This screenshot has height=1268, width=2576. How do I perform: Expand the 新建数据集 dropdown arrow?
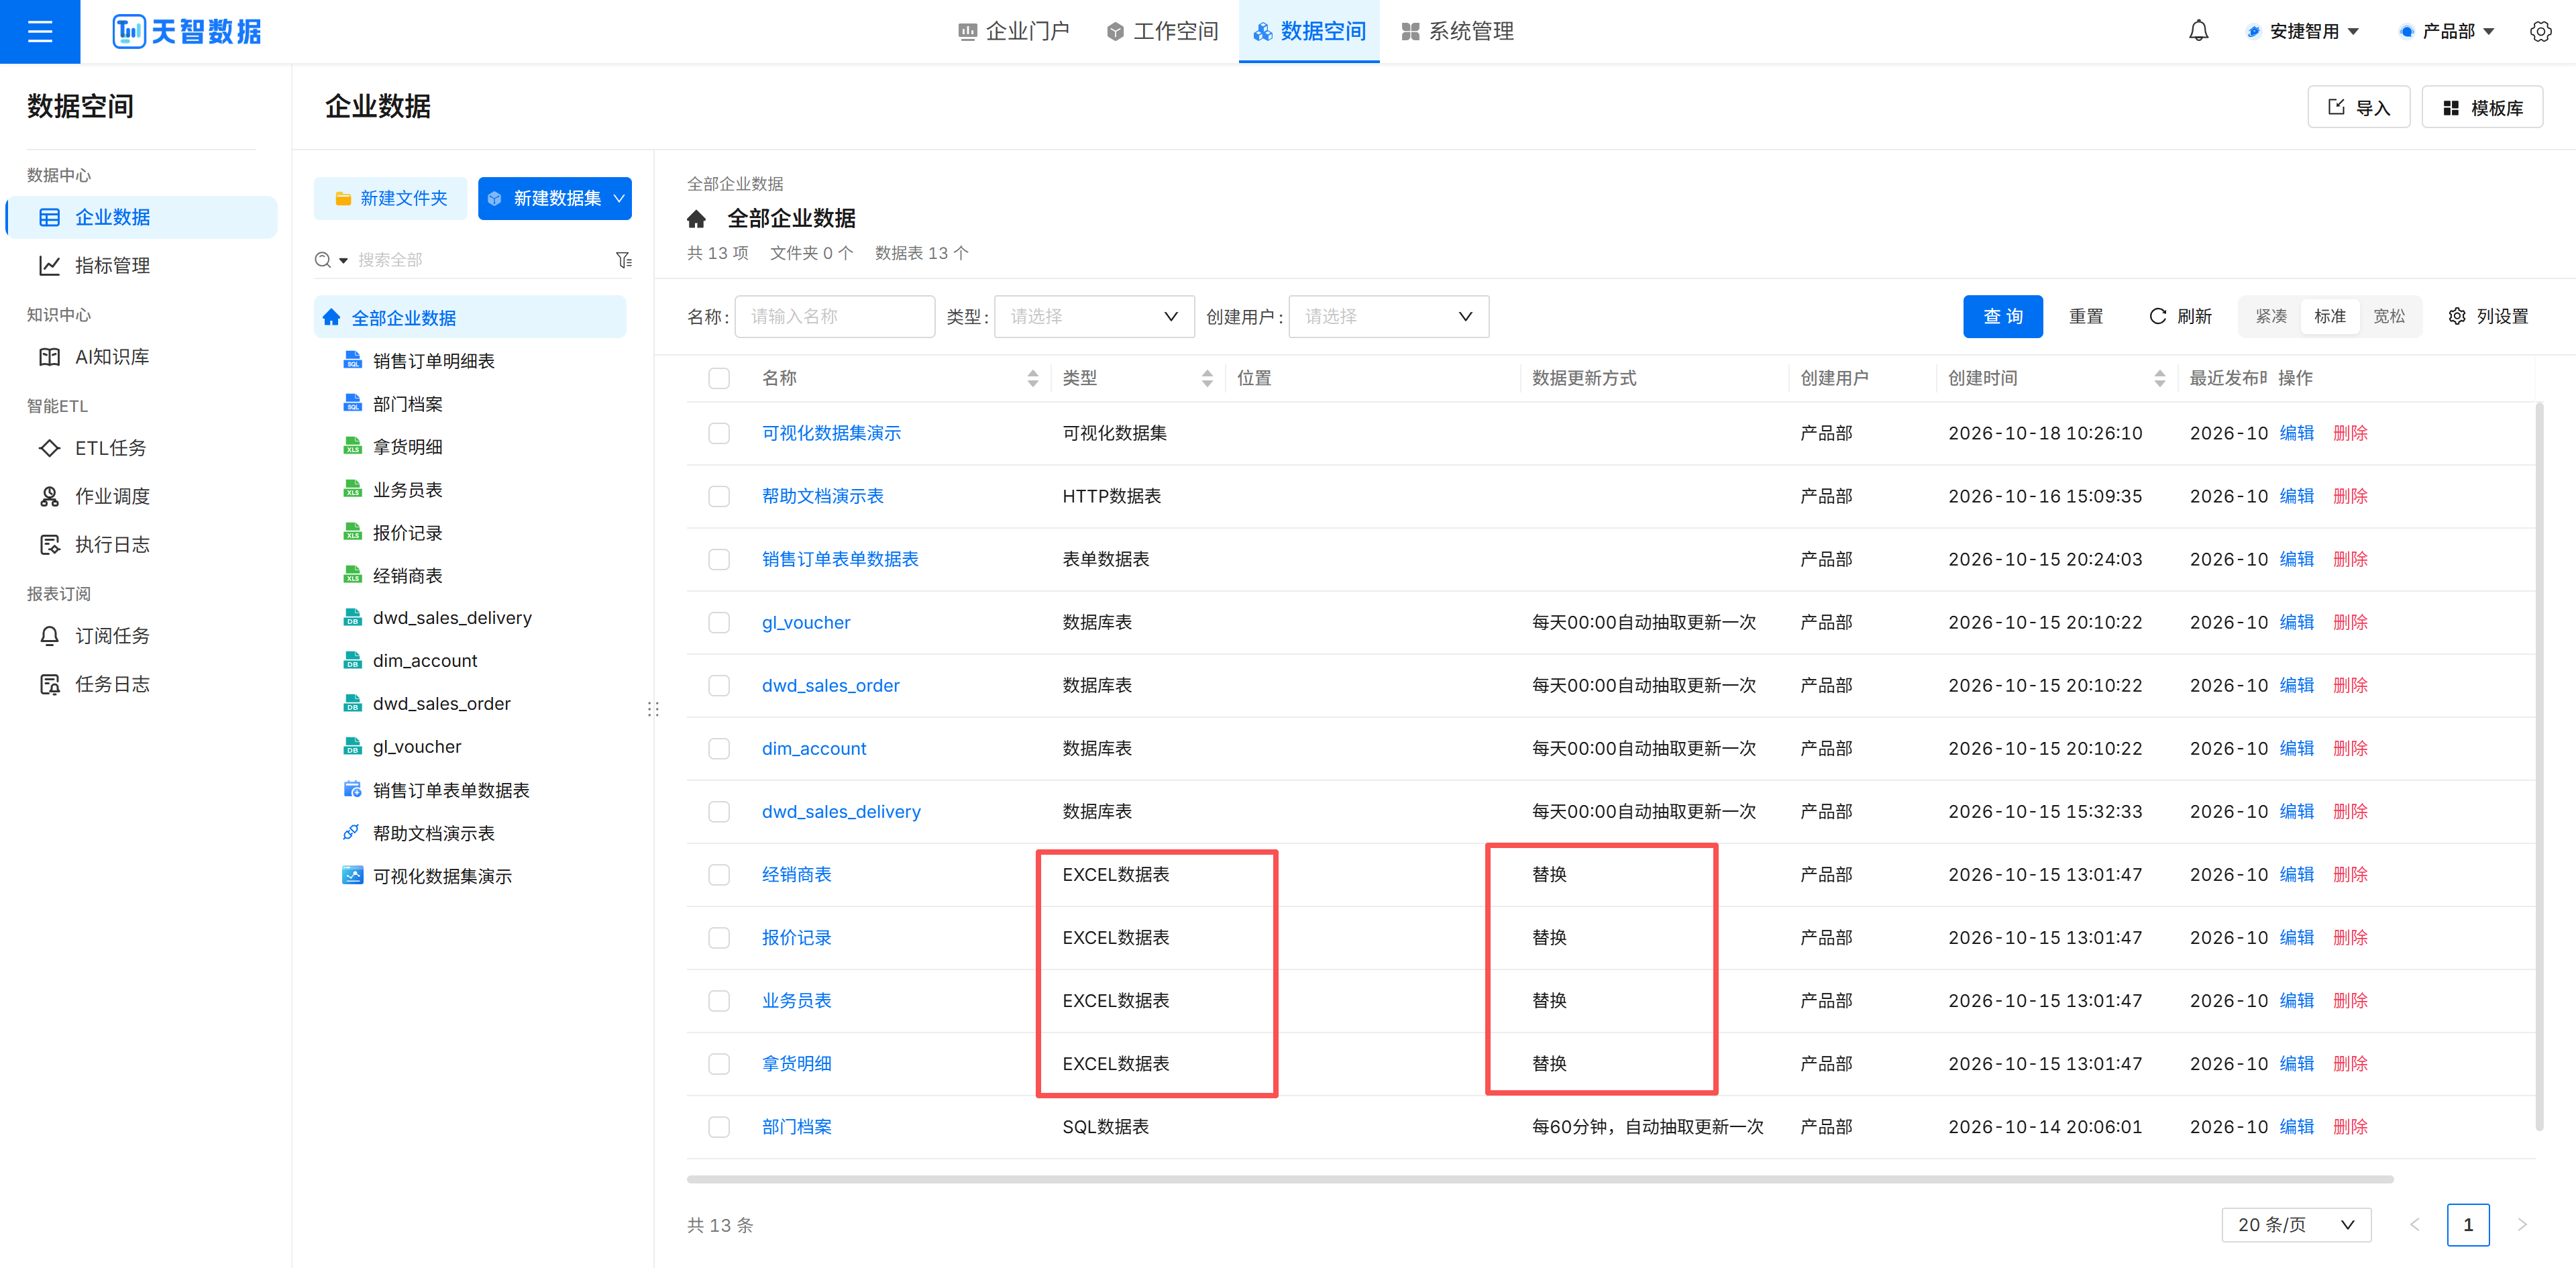pos(620,198)
